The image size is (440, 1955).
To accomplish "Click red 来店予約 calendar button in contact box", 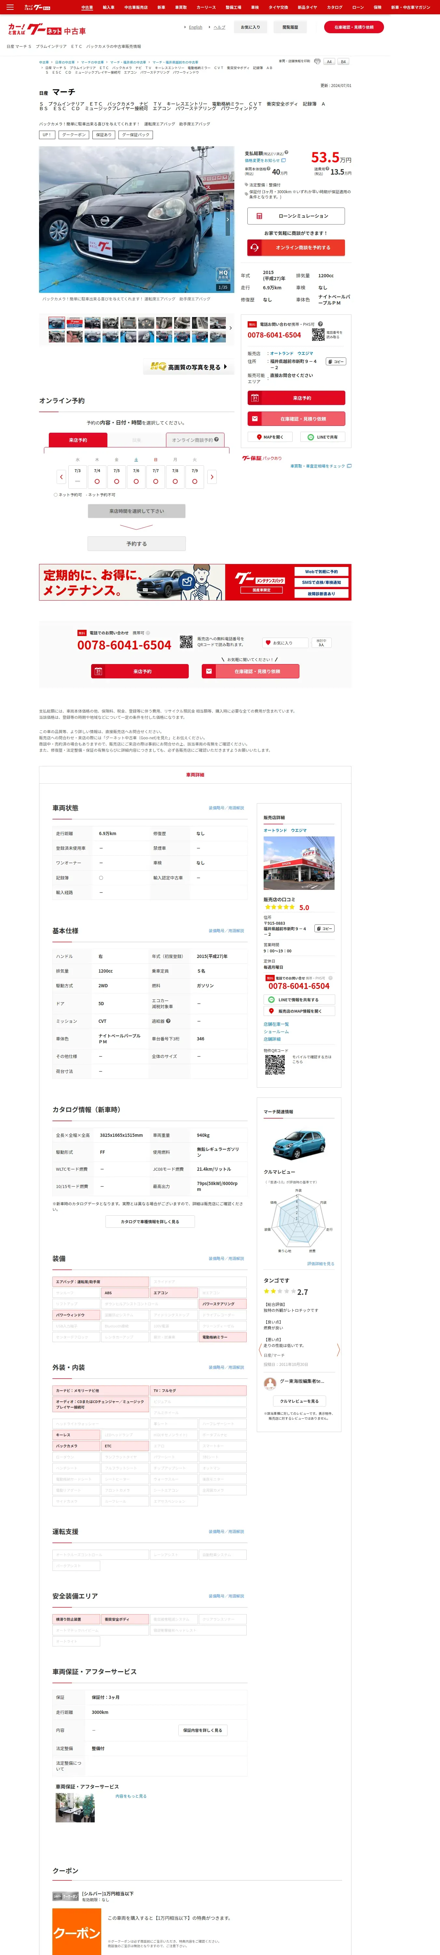I will point(296,398).
